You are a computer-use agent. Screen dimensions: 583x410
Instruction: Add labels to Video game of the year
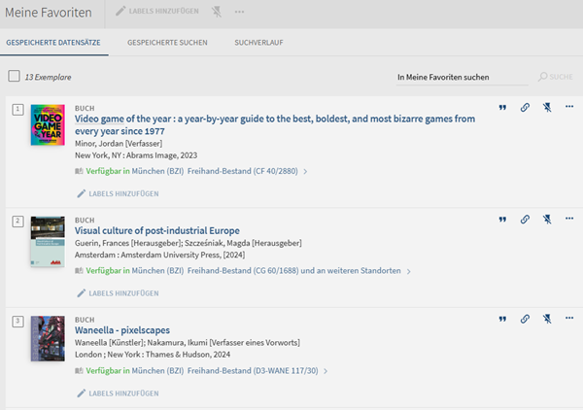tap(118, 193)
